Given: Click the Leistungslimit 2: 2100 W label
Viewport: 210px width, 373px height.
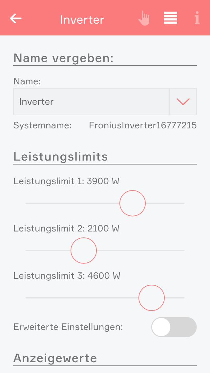Looking at the screenshot, I should [x=66, y=228].
